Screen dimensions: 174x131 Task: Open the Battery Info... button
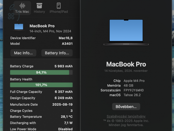point(57,53)
